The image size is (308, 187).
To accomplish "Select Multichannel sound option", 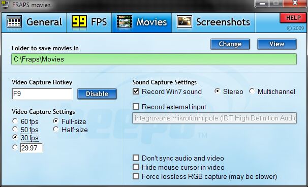I will coord(252,91).
